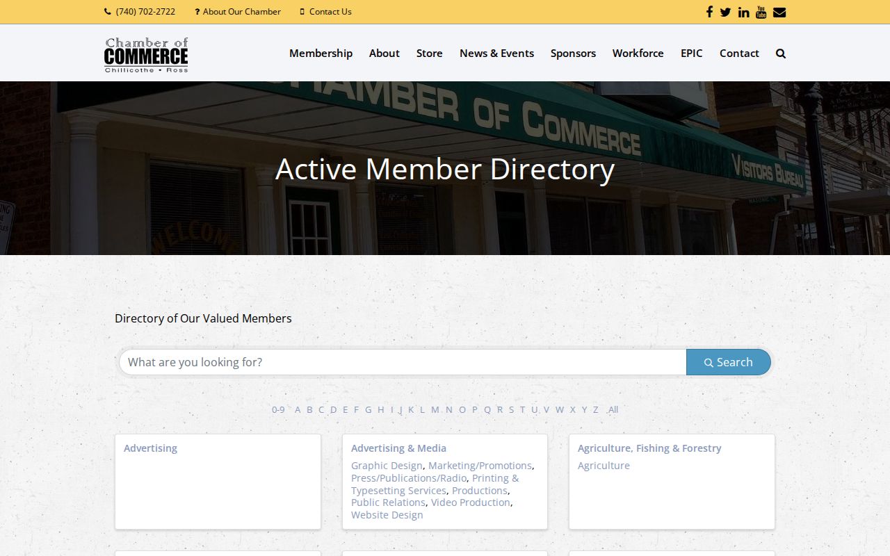
Task: Open the chamber's Twitter icon
Action: pyautogui.click(x=725, y=12)
